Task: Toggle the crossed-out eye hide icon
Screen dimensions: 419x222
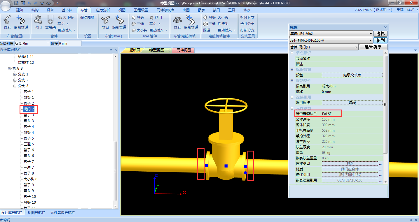Action: 48,3
